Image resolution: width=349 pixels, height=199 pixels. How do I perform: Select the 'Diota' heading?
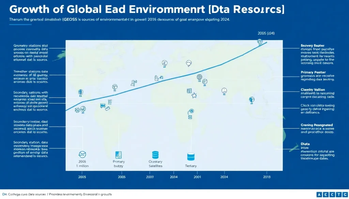(x=305, y=144)
